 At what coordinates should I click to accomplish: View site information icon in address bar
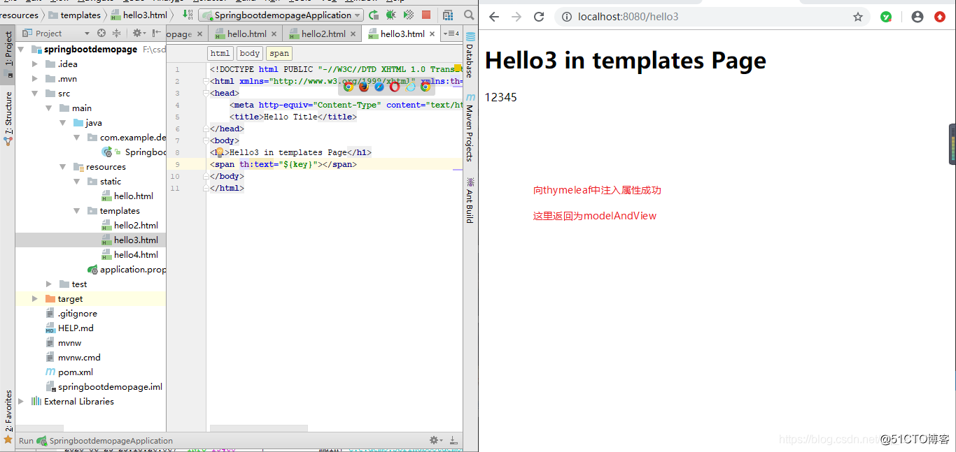(567, 17)
